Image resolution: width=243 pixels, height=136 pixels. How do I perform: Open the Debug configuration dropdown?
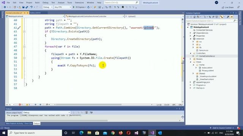(48, 7)
